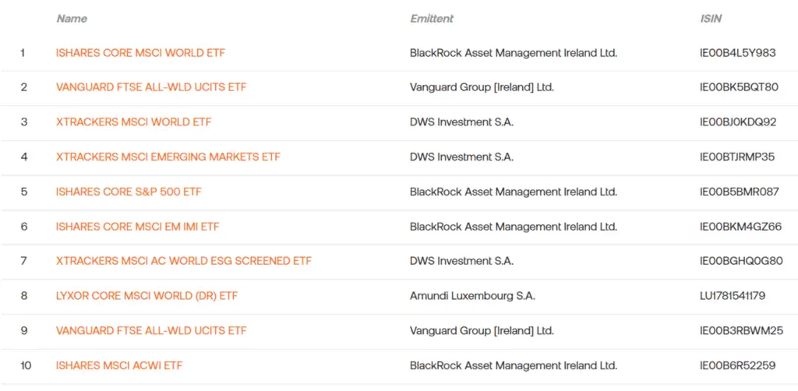This screenshot has height=391, width=798.
Task: Click DWS Investment S.A. in row 3
Action: 461,122
